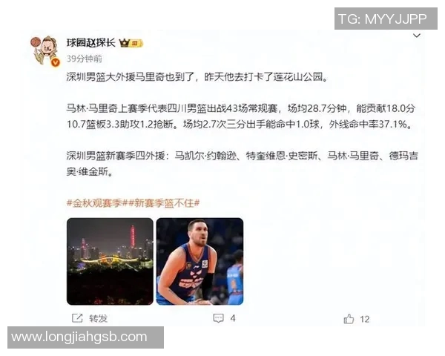Click the 39分钟前 timestamp
This screenshot has height=356, width=445.
coord(85,59)
